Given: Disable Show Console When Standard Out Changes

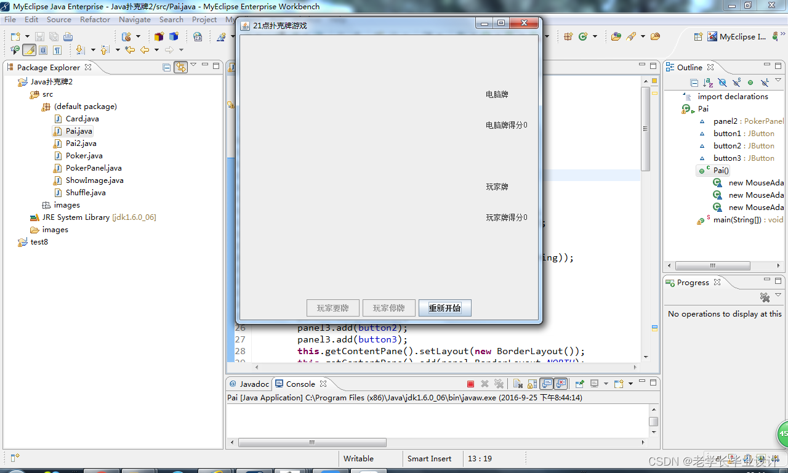Looking at the screenshot, I should (x=545, y=383).
